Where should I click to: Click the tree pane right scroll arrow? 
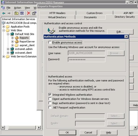tap(39, 127)
